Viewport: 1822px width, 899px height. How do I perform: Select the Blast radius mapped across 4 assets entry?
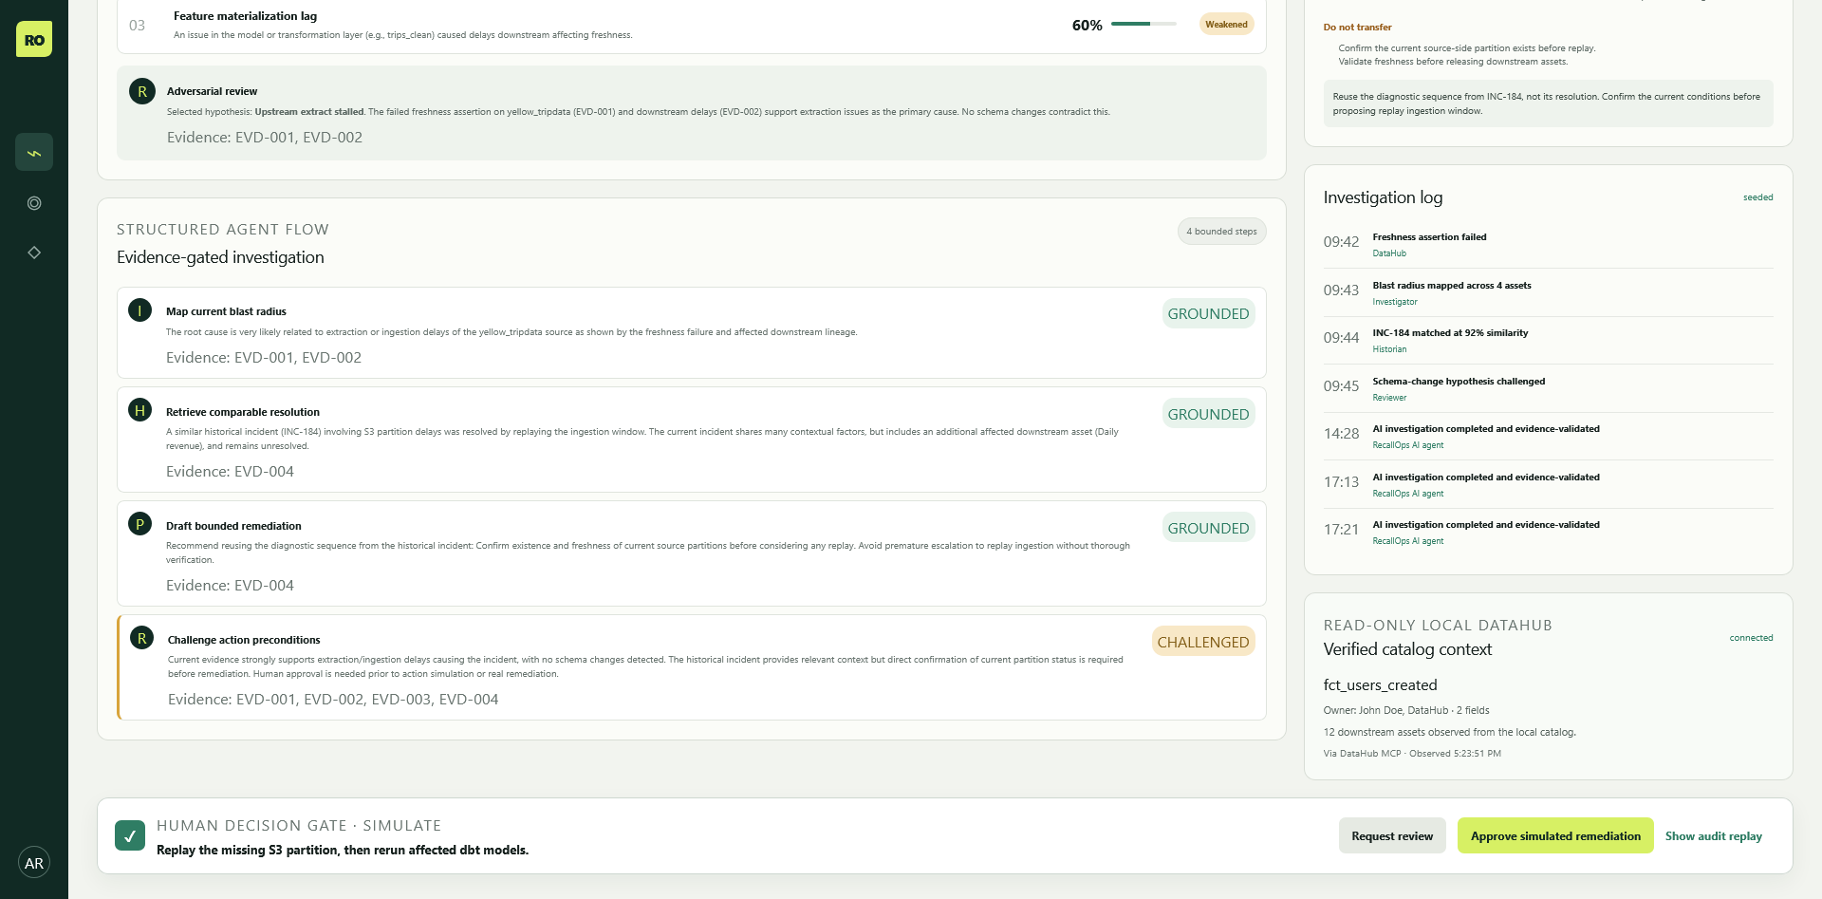click(x=1548, y=292)
